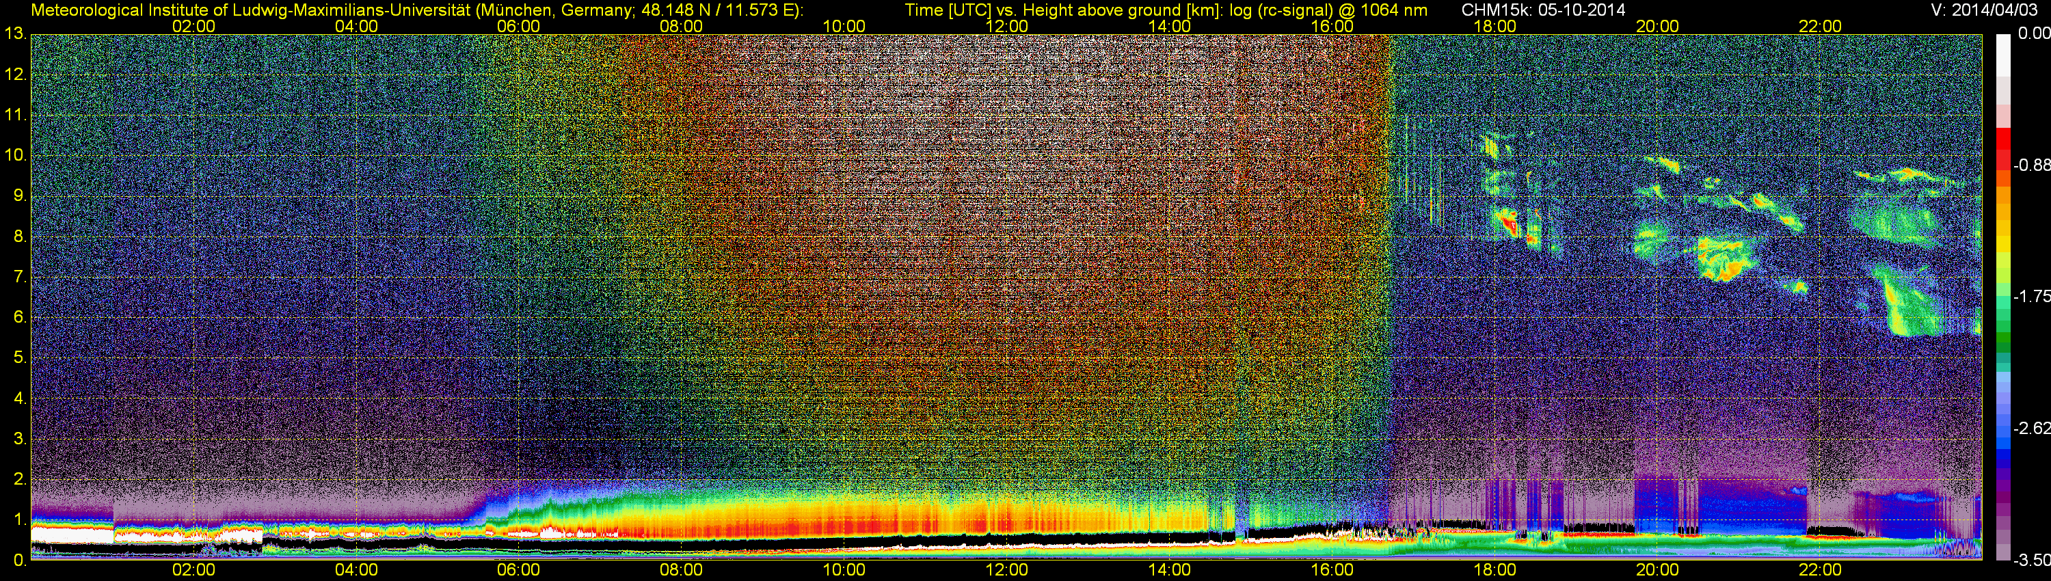Click the 'Time [UTC] vs. Height above ground [km]' heading
The width and height of the screenshot is (2051, 581).
click(x=1064, y=10)
